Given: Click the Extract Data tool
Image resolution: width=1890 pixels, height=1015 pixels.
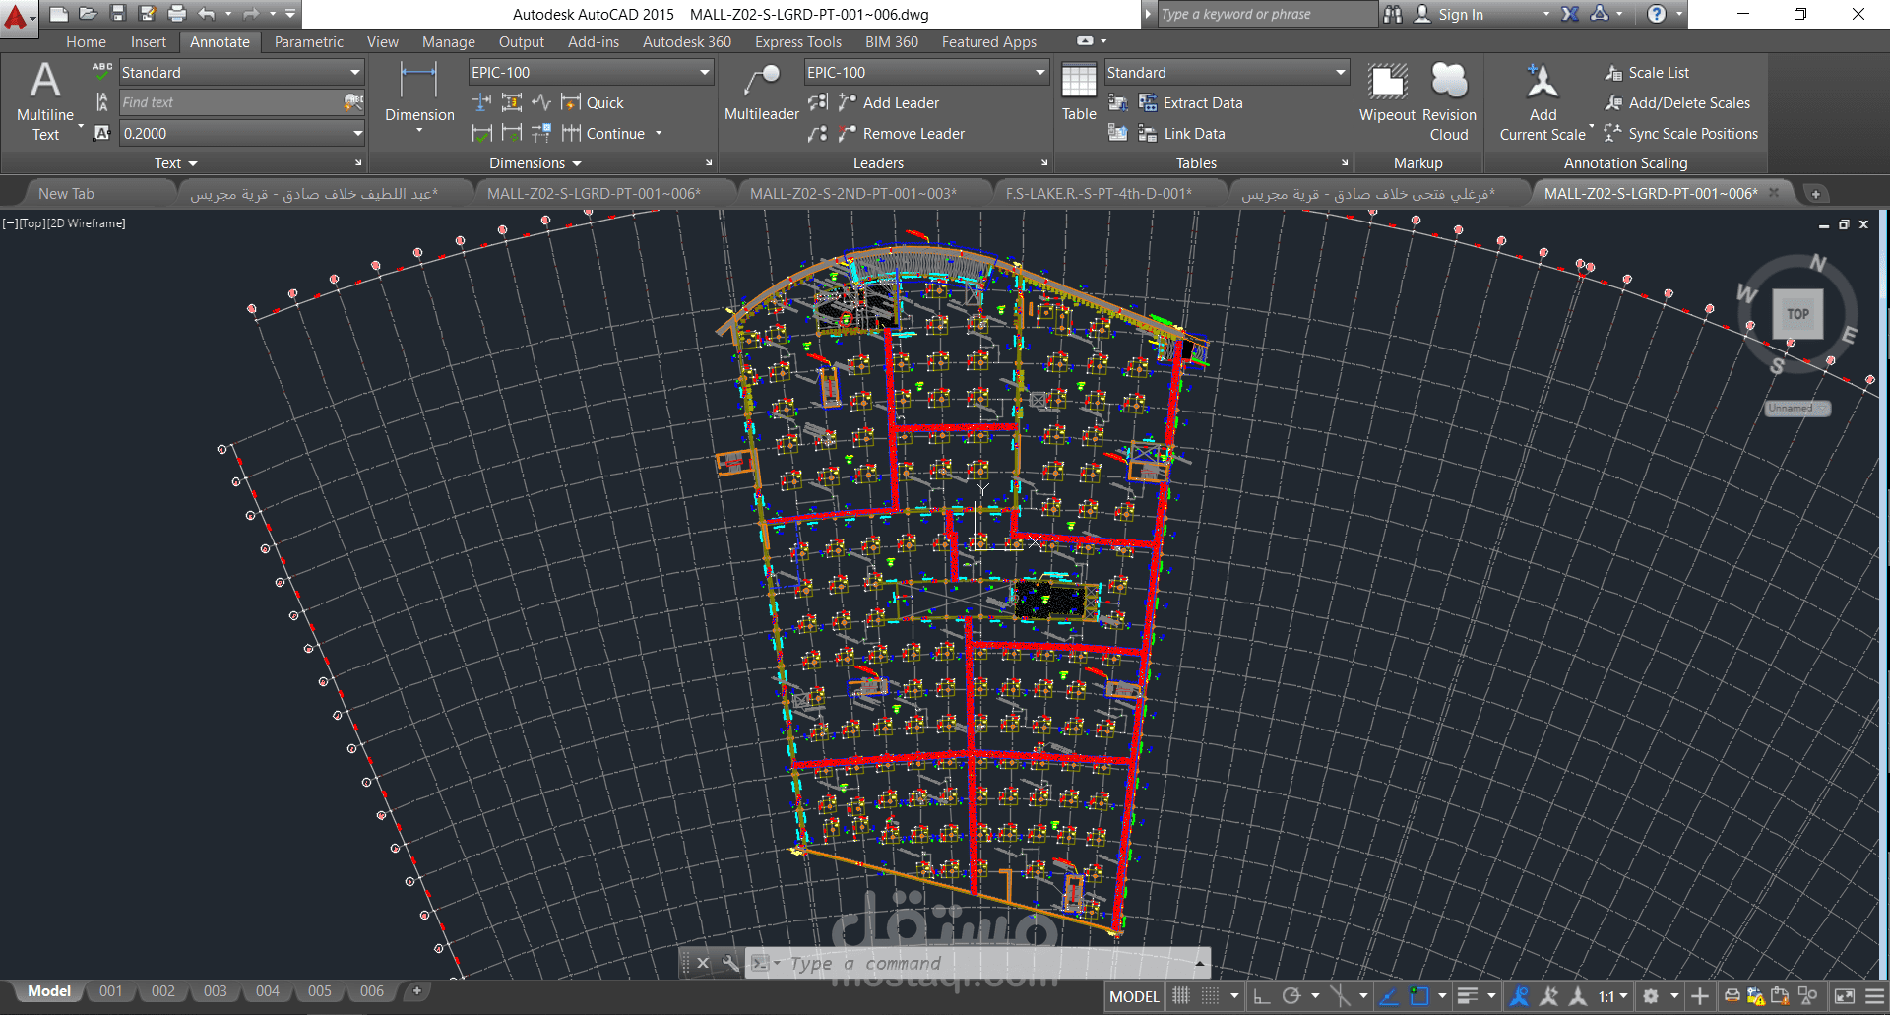Looking at the screenshot, I should pyautogui.click(x=1191, y=102).
